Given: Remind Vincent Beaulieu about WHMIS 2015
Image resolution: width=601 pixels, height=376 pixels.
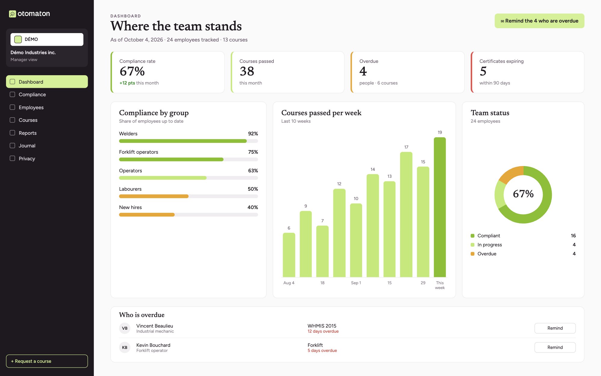Looking at the screenshot, I should click(x=555, y=328).
